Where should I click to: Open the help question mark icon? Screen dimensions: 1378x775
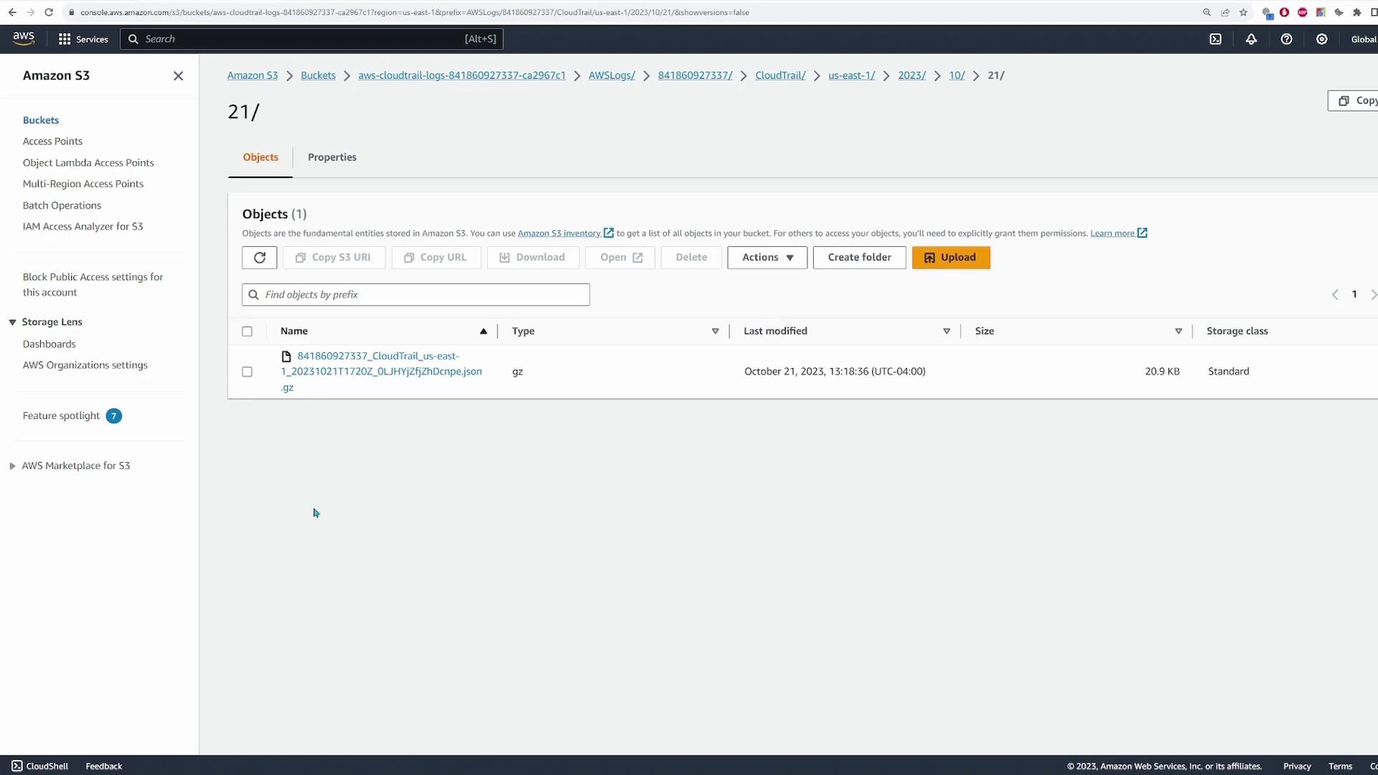tap(1286, 39)
